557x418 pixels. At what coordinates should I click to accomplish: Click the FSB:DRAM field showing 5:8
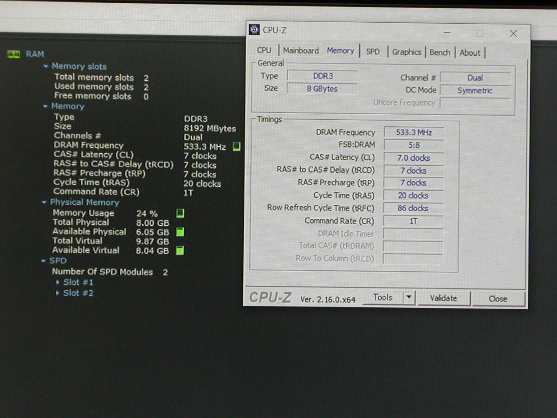point(414,145)
